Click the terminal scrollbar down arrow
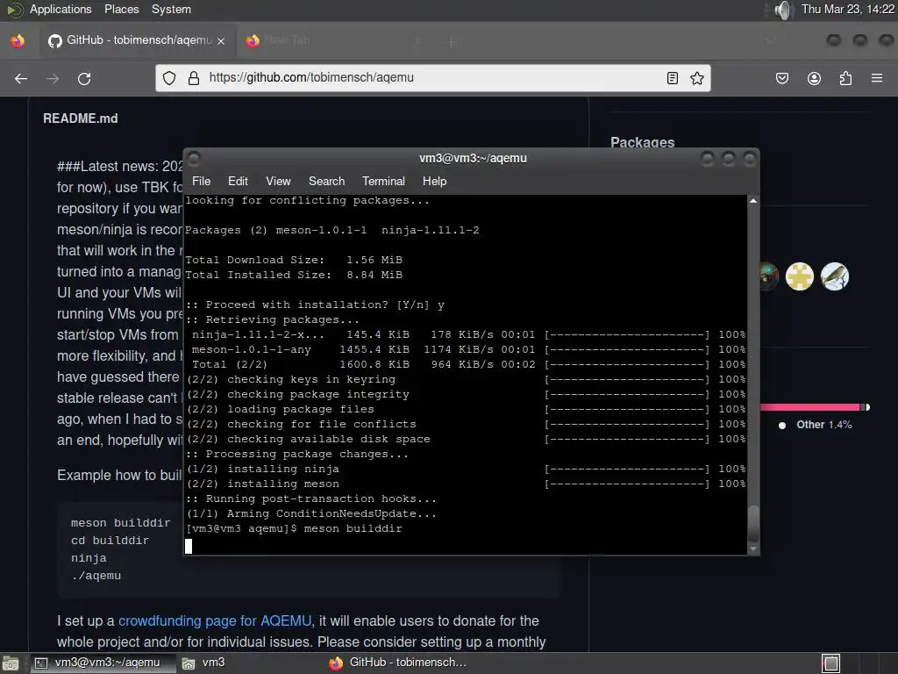The width and height of the screenshot is (898, 674). pos(753,549)
